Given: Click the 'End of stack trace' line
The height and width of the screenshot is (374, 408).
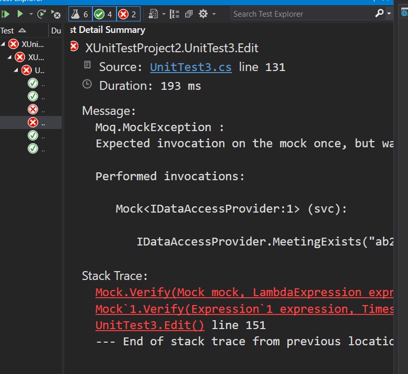Looking at the screenshot, I should [x=244, y=342].
